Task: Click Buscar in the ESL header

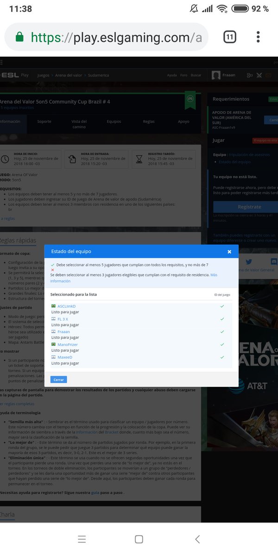Action: point(196,75)
